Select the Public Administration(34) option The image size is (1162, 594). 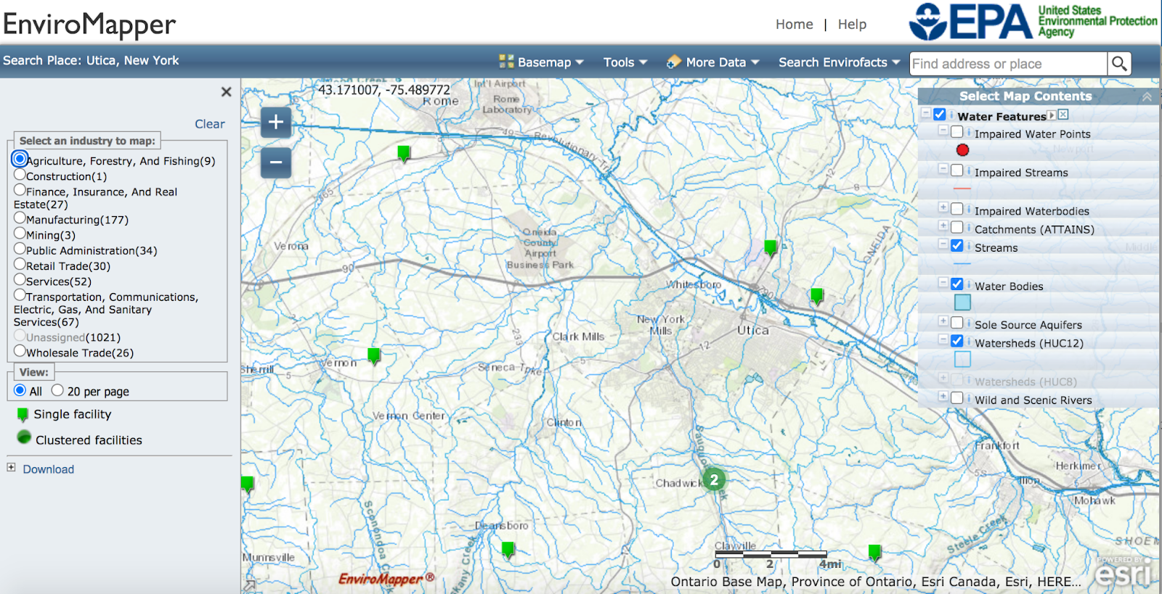coord(20,249)
